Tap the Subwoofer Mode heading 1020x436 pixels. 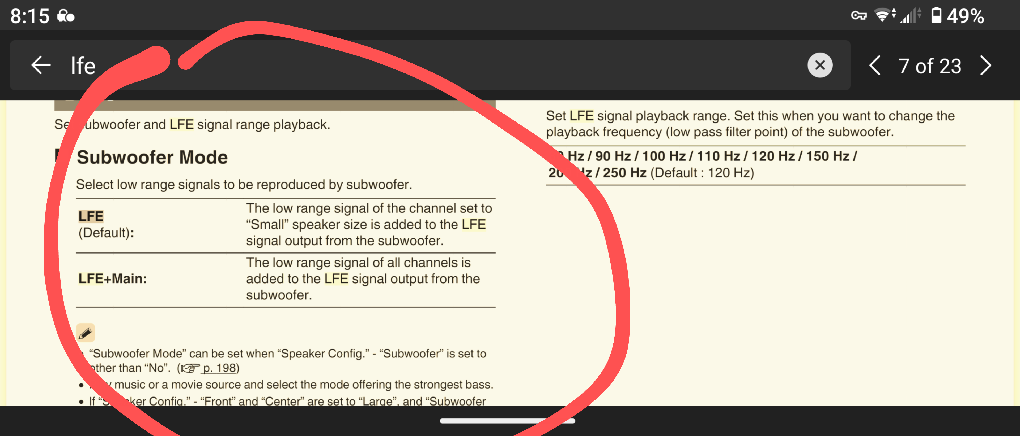pos(152,157)
